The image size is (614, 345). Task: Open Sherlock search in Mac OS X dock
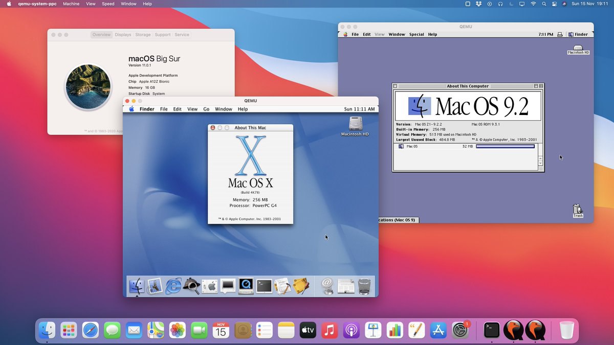(x=191, y=286)
